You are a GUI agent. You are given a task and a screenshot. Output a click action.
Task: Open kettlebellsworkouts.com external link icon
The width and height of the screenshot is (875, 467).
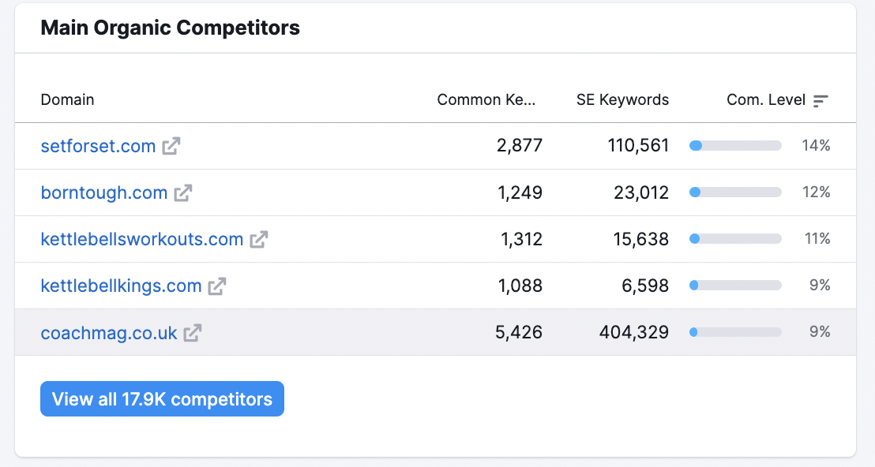pyautogui.click(x=259, y=239)
